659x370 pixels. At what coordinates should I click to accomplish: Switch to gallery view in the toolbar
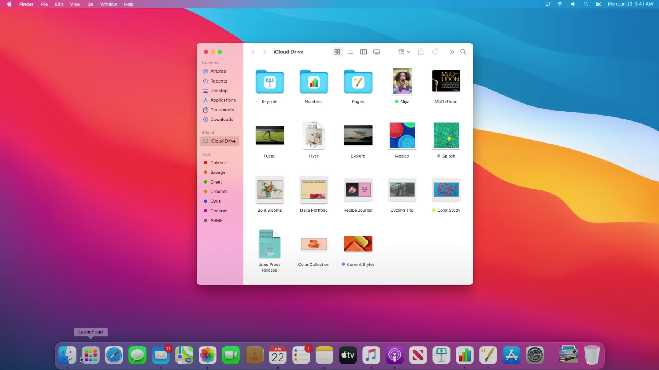376,52
